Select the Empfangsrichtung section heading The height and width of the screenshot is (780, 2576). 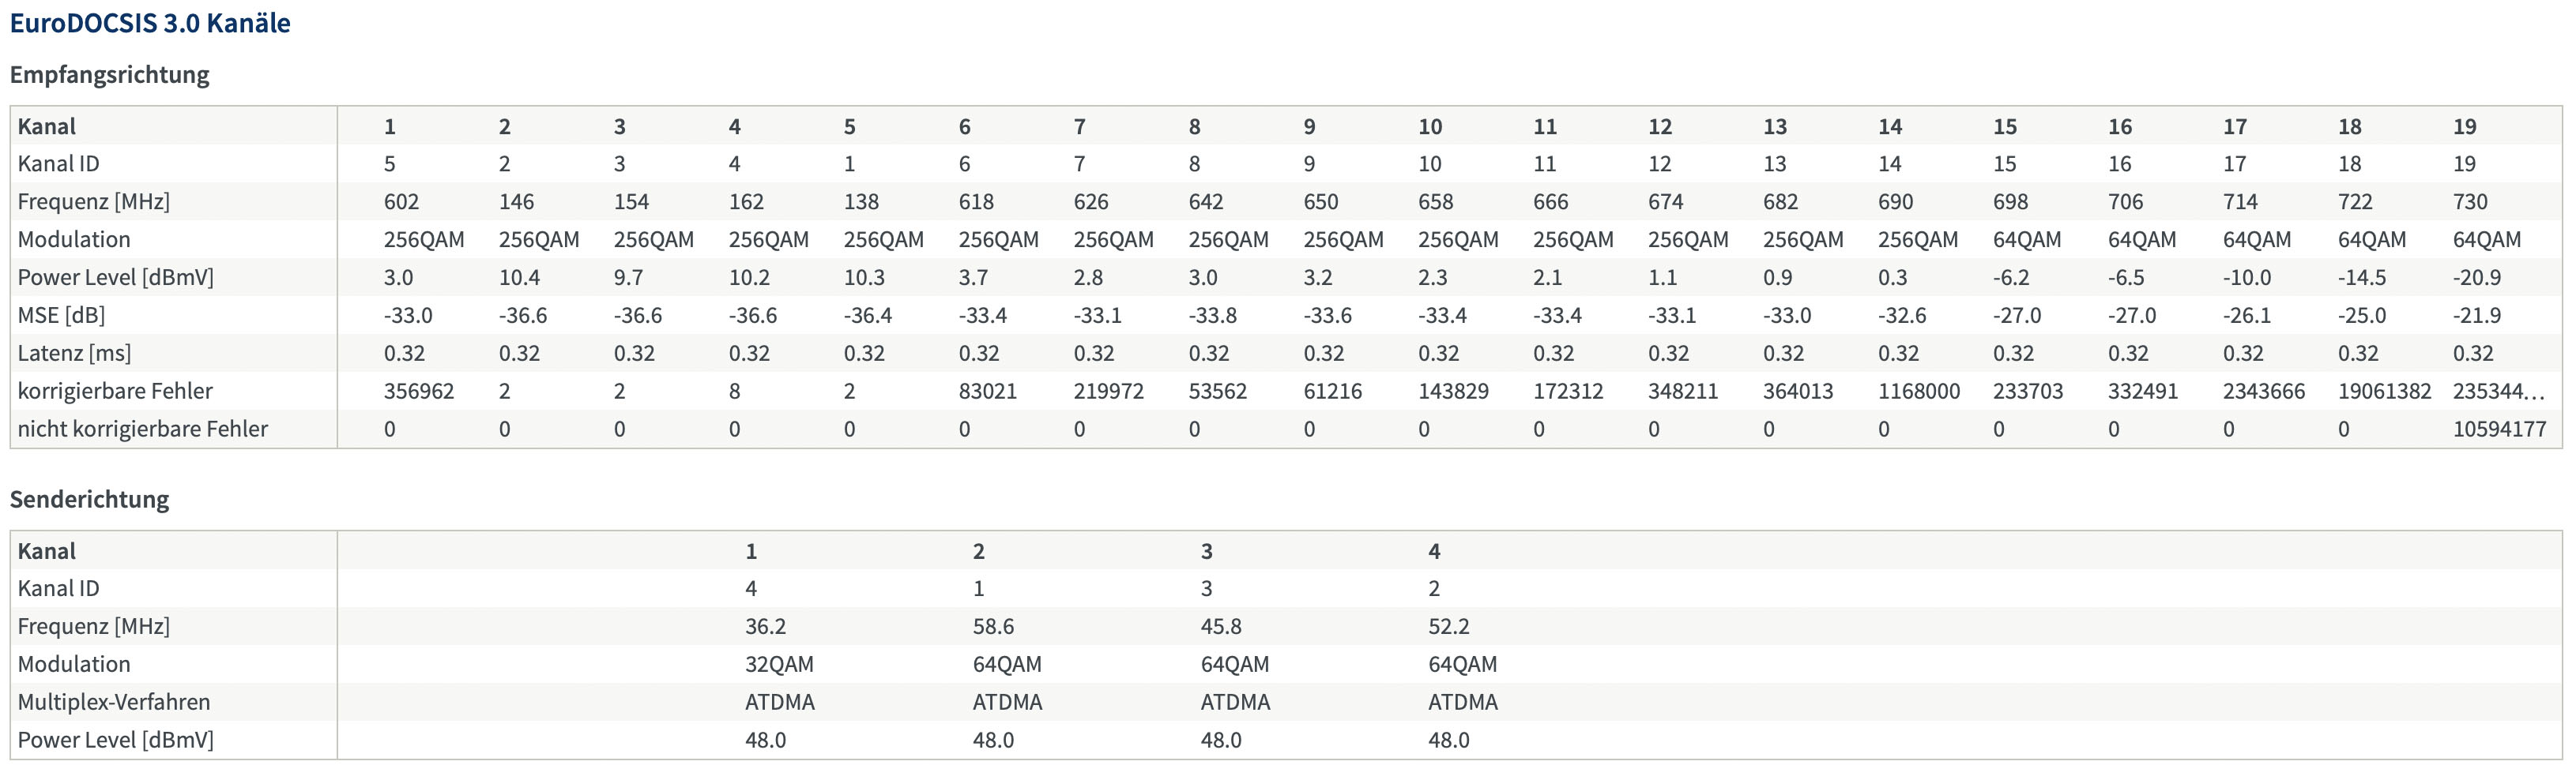click(x=110, y=75)
